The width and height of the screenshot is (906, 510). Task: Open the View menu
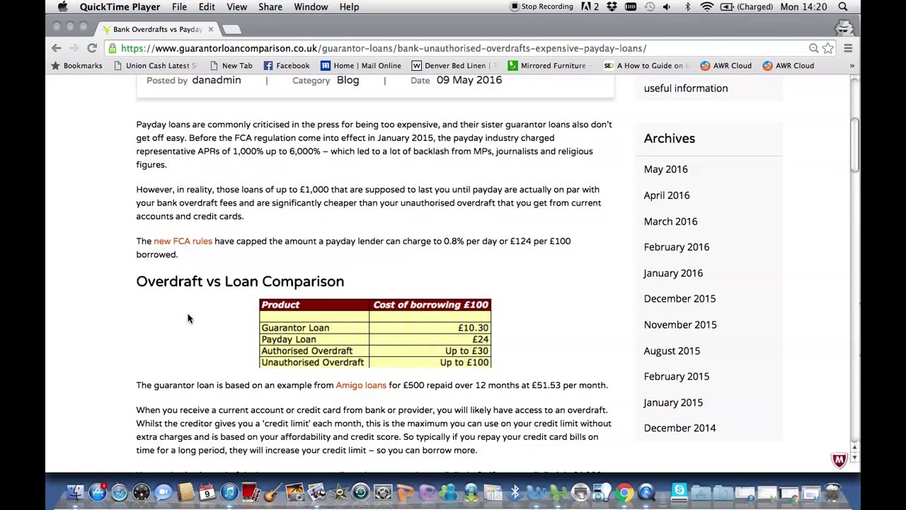(x=237, y=6)
